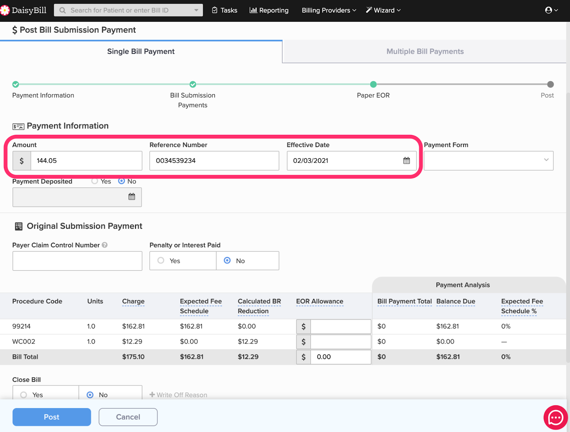Expand the Wizard dropdown menu
This screenshot has width=570, height=432.
[383, 10]
